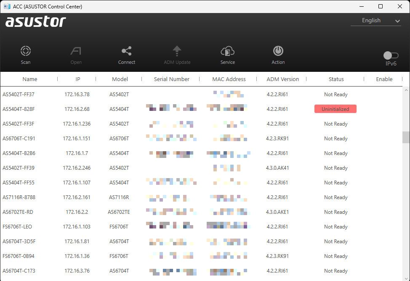Viewport: 410px width, 281px height.
Task: Select device AS5404T-FF55
Action: tap(18, 183)
